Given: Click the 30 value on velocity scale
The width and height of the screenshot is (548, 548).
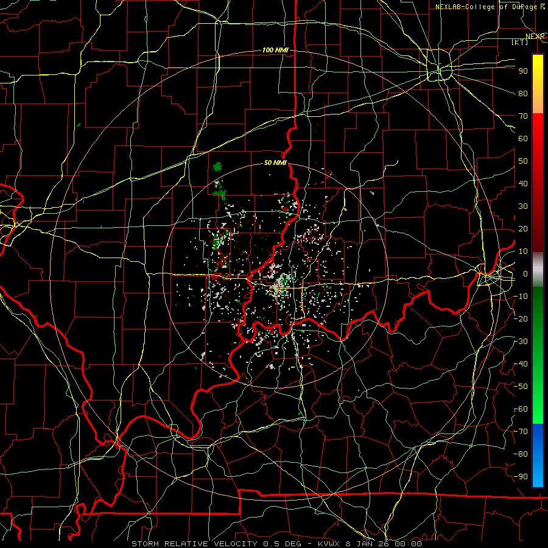Looking at the screenshot, I should pos(523,206).
